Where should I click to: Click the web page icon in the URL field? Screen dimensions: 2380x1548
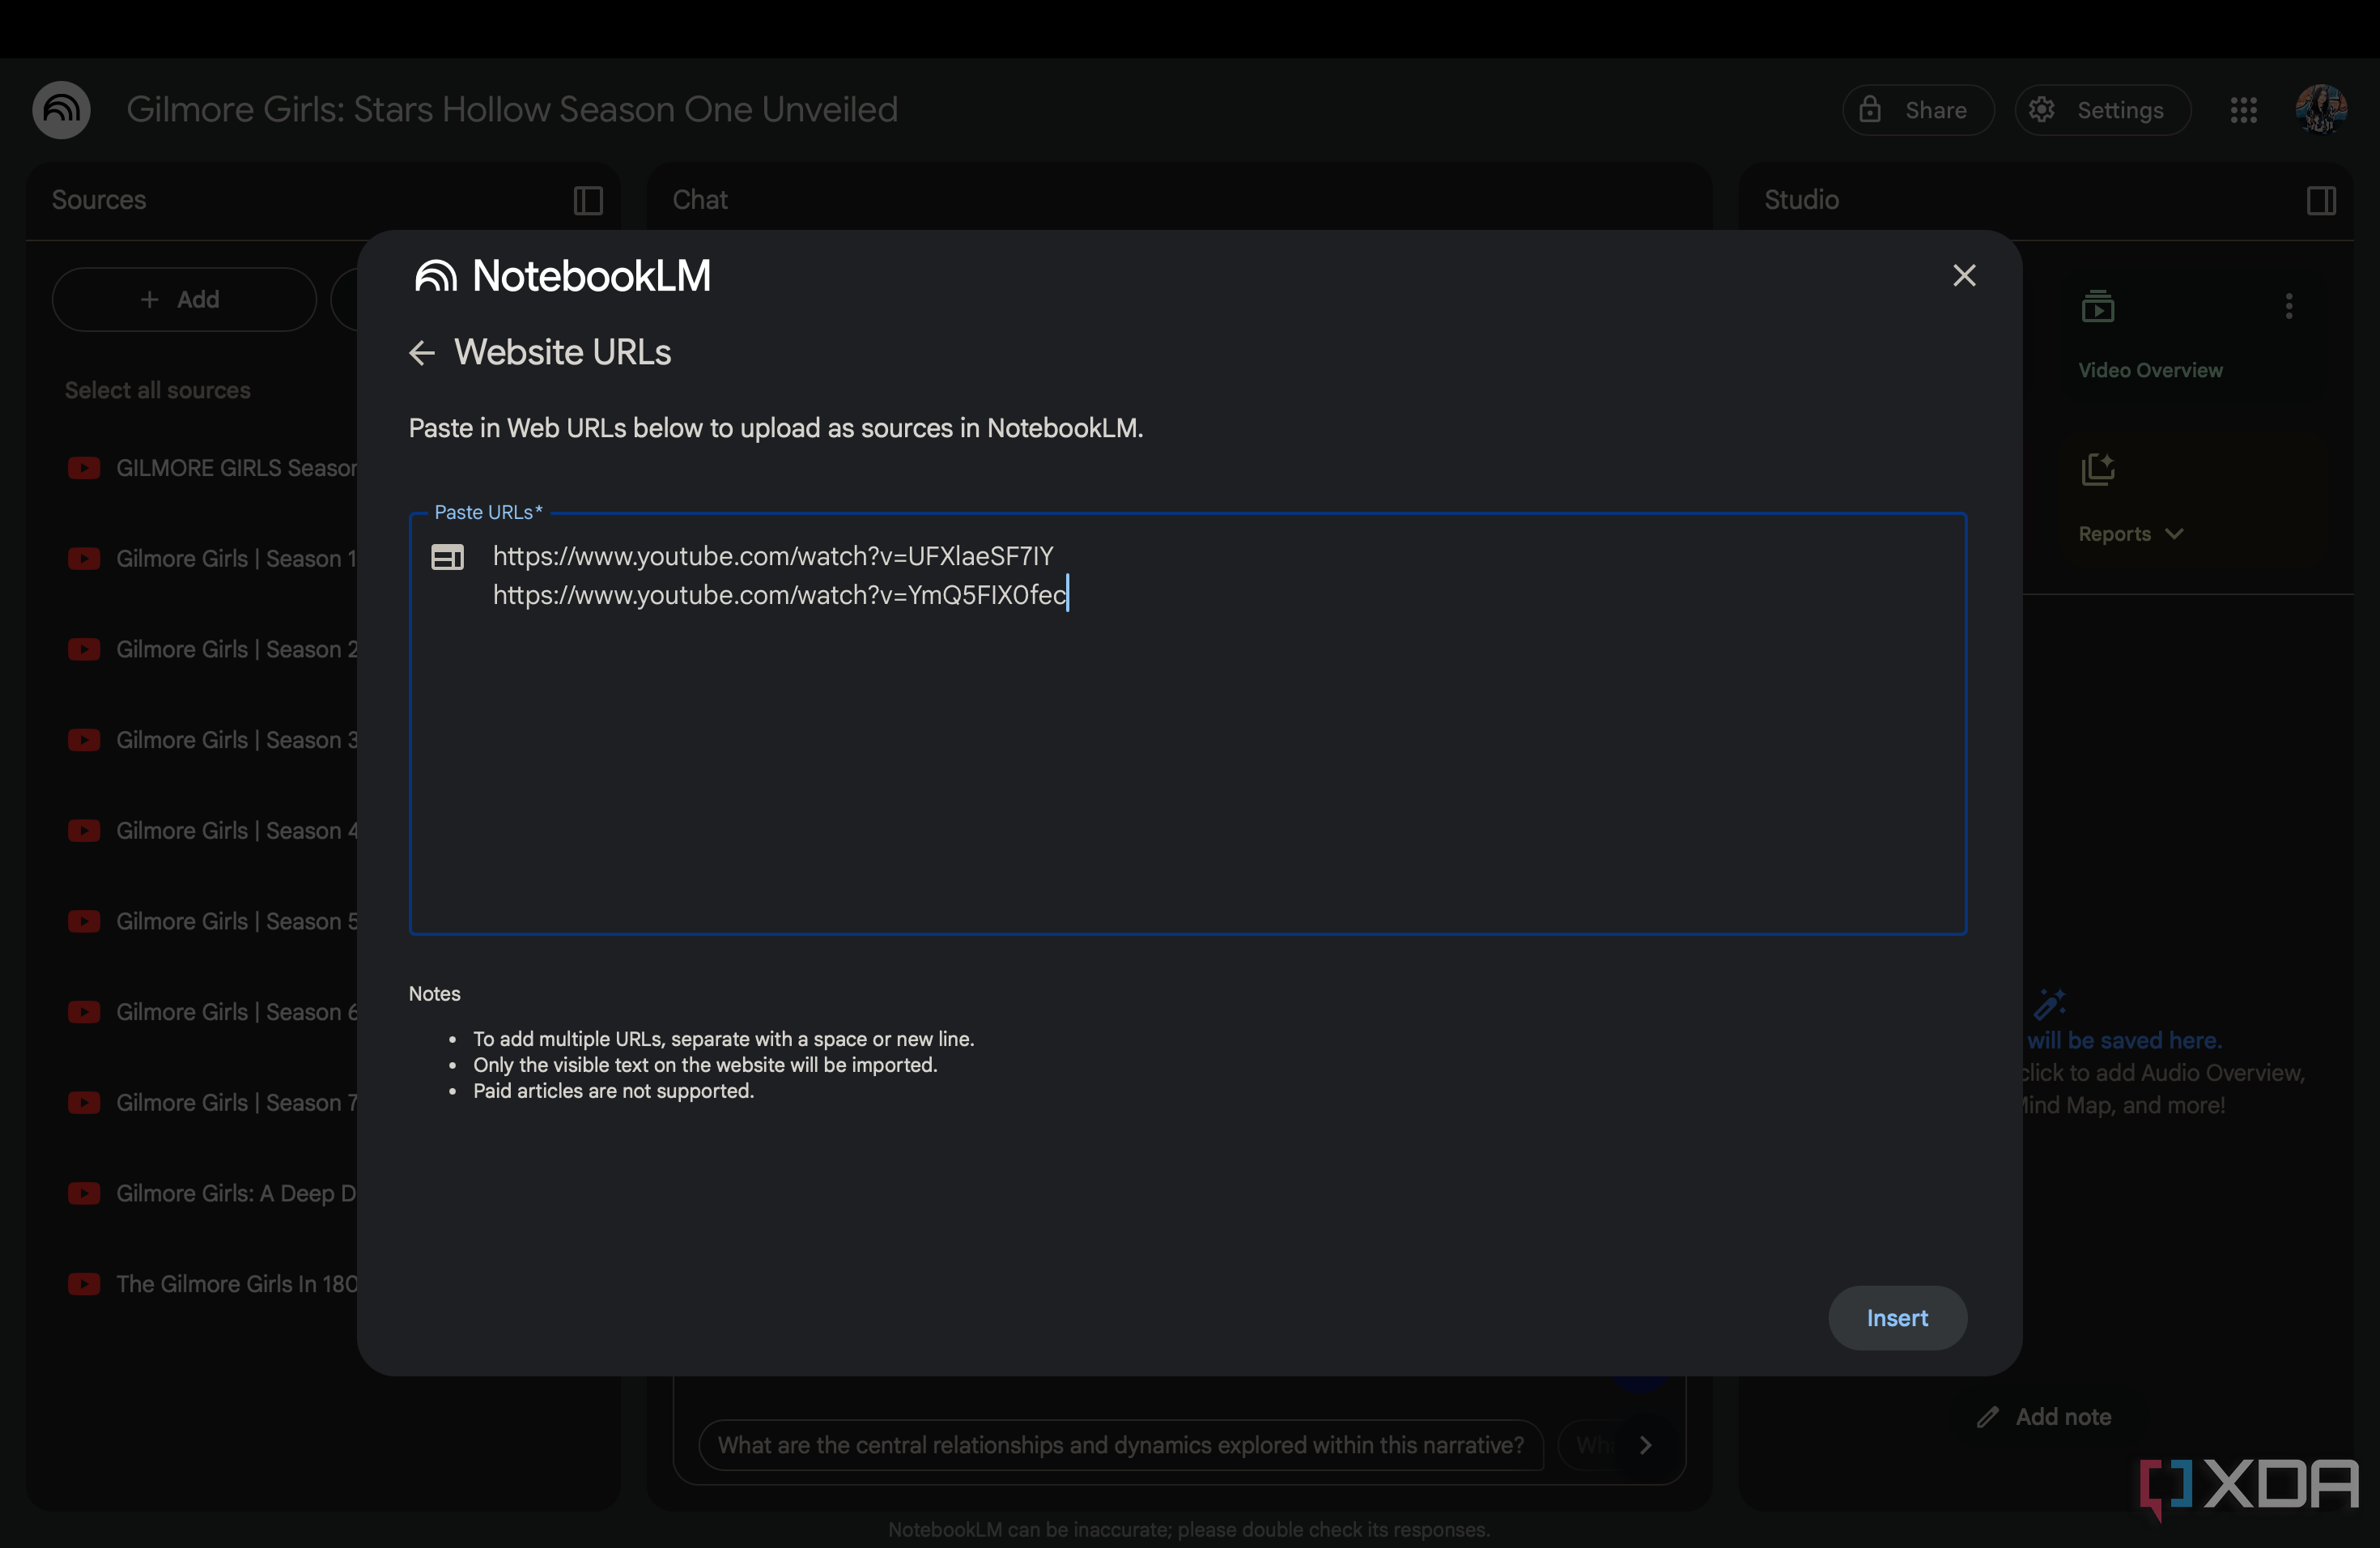[447, 557]
